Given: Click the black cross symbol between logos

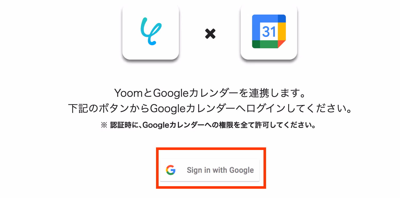Looking at the screenshot, I should 210,34.
